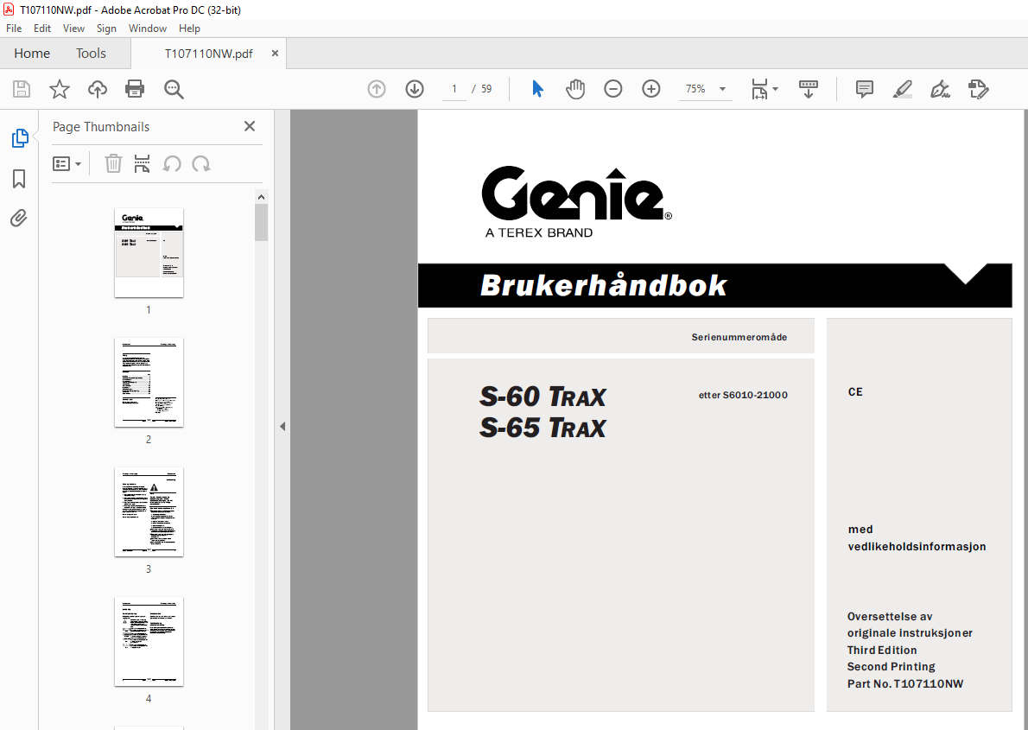Click the 'A TEREX BRAND' text
Viewport: 1028px width, 730px height.
point(539,233)
